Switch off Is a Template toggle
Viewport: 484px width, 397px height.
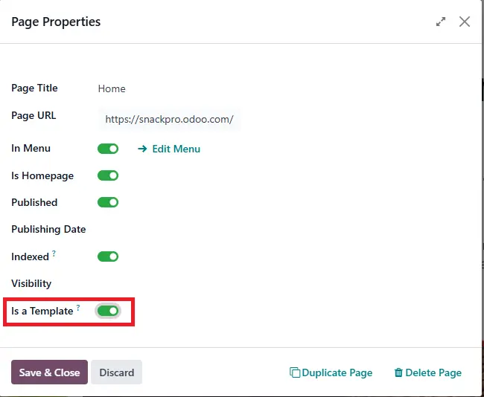point(108,311)
